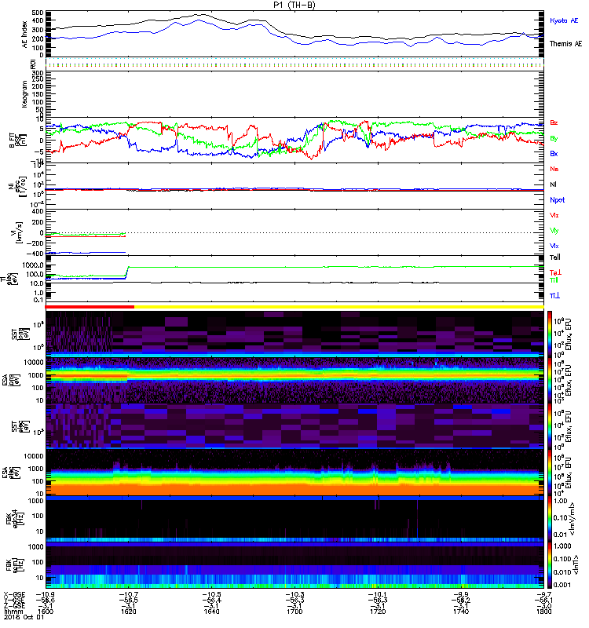
Task: Click the 1640 time tick label
Action: click(x=211, y=612)
